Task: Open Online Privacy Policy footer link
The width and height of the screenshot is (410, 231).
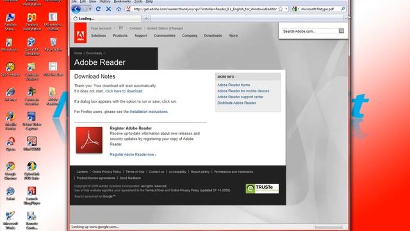Action: coord(107,172)
